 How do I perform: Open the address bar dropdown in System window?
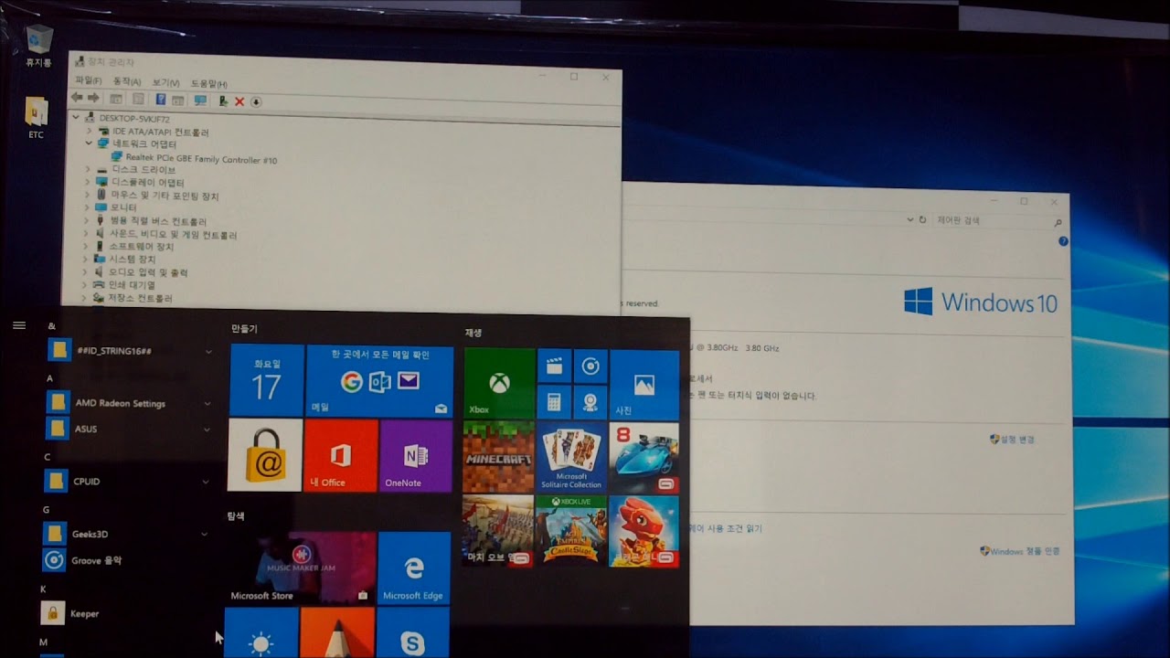click(910, 219)
